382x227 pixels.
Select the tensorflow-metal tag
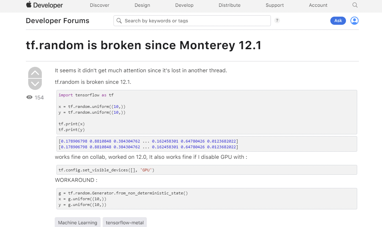pyautogui.click(x=125, y=223)
